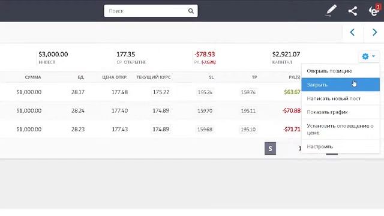This screenshot has width=384, height=216.
Task: Click the P/L($) column header
Action: [295, 77]
